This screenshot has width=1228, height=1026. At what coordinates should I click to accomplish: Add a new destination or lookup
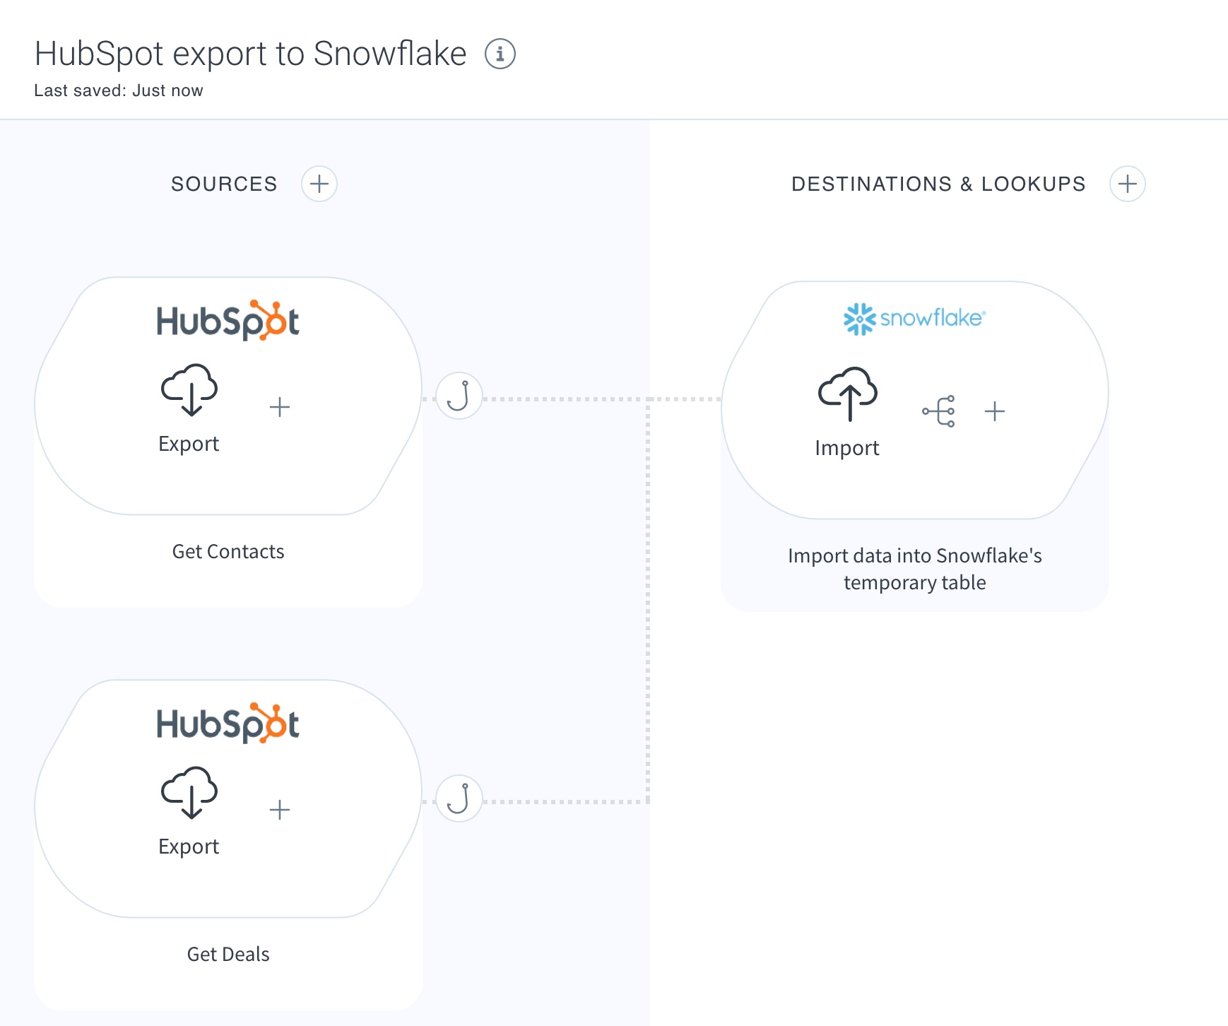pos(1128,184)
